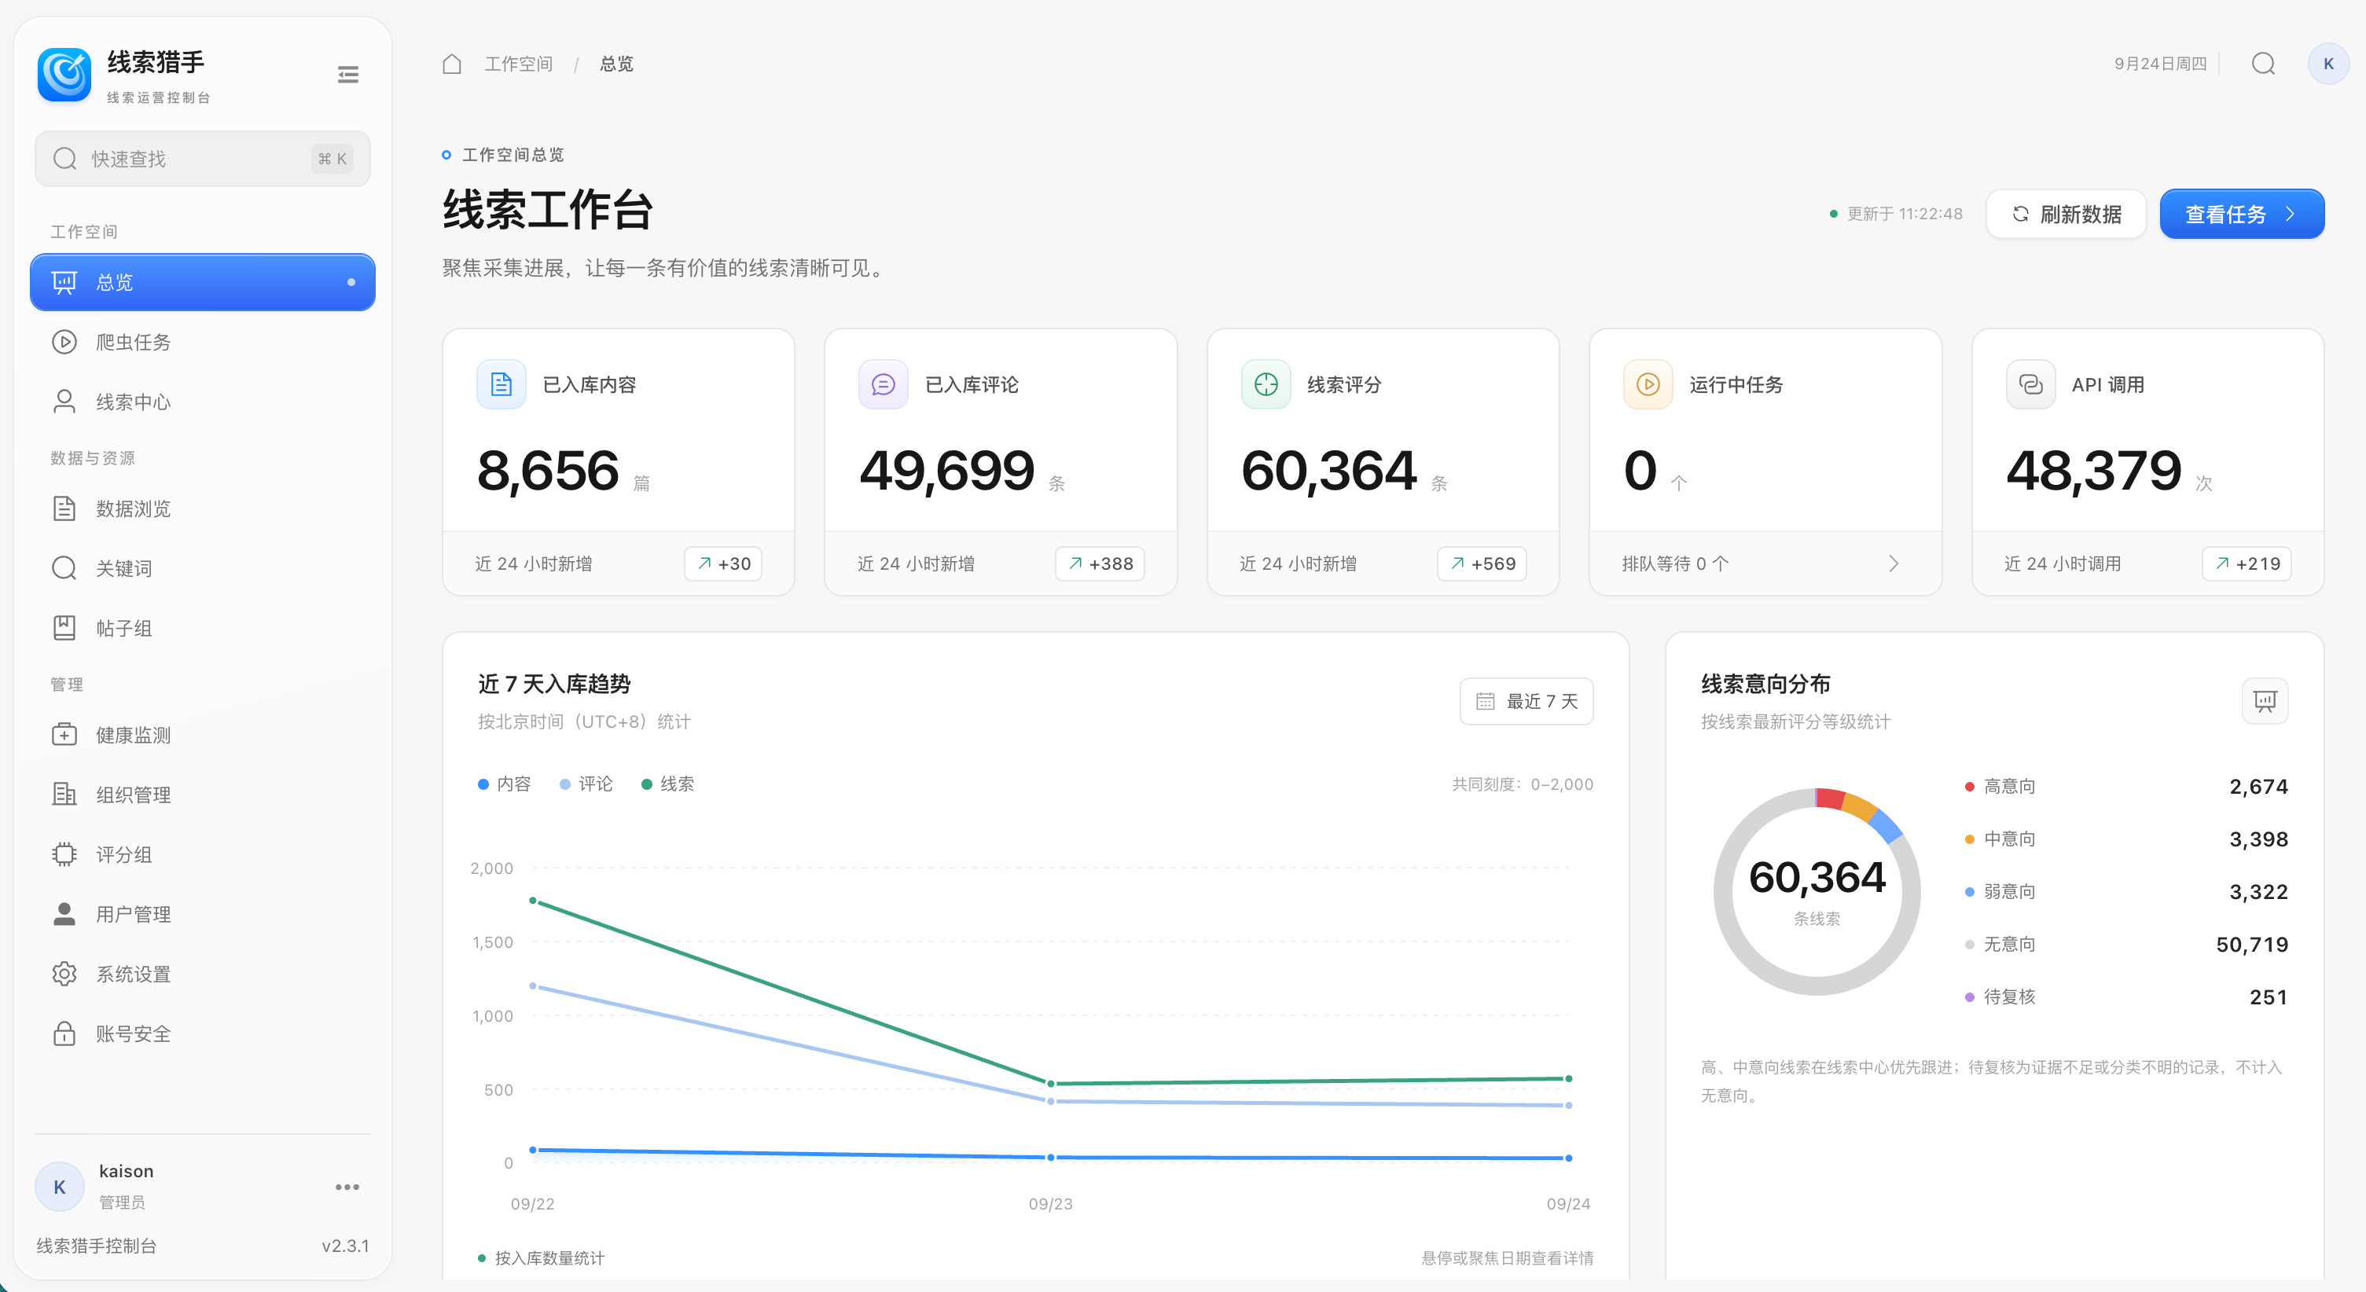Open 用户管理 in the sidebar
Screen dimensions: 2366x1292
point(202,914)
